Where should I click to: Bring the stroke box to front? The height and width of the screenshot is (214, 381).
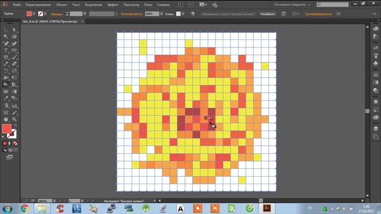(12, 134)
